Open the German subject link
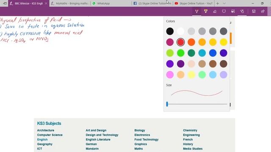This screenshot has width=271, height=152. pyautogui.click(x=91, y=144)
